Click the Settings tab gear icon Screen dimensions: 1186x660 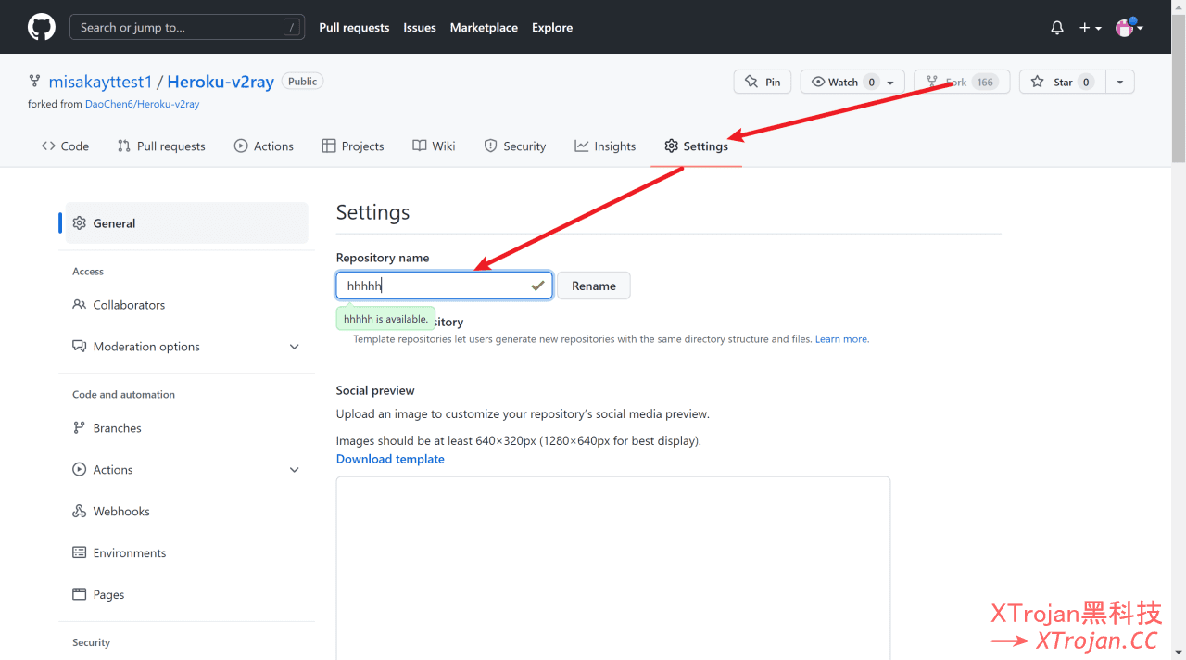pos(672,146)
